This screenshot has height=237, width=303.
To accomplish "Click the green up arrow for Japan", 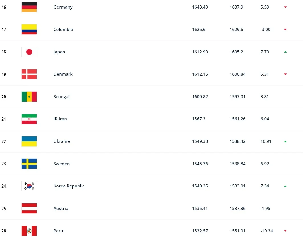I will click(285, 52).
